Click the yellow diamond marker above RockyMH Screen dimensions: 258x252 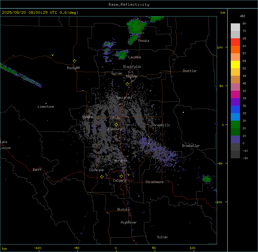tap(75, 61)
